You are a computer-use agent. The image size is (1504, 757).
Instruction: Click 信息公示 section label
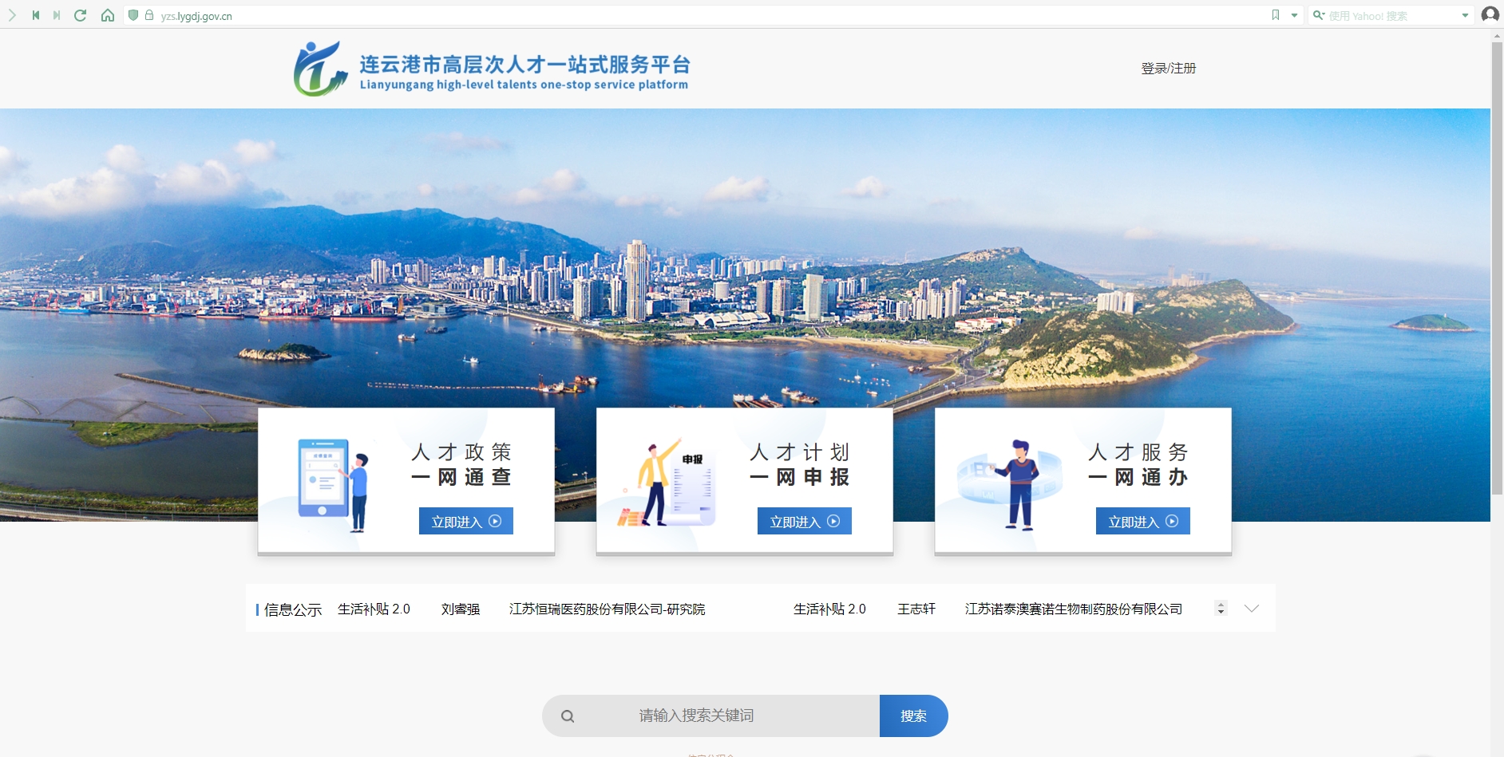(x=291, y=609)
